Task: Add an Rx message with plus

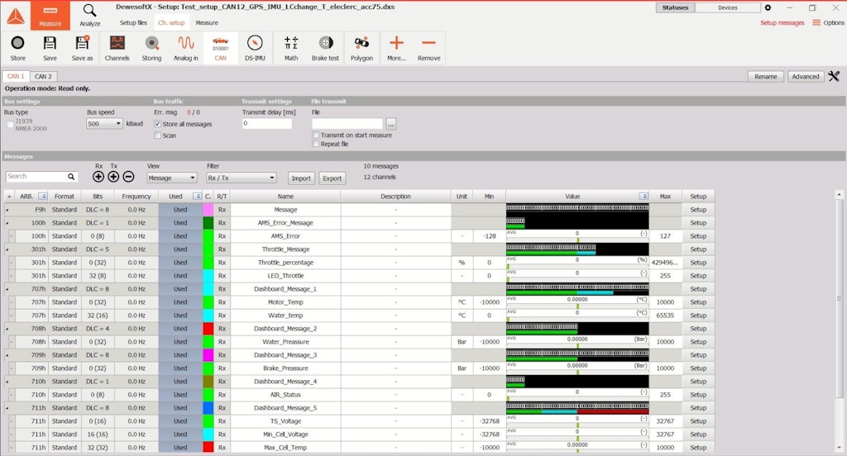Action: (x=98, y=177)
